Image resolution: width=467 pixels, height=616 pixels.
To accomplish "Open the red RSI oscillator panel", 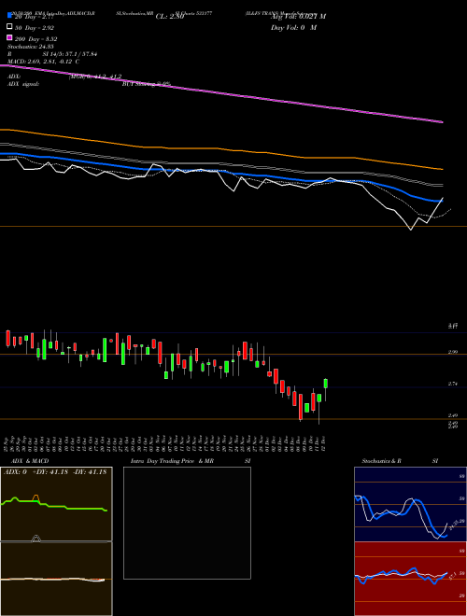I will [x=410, y=579].
